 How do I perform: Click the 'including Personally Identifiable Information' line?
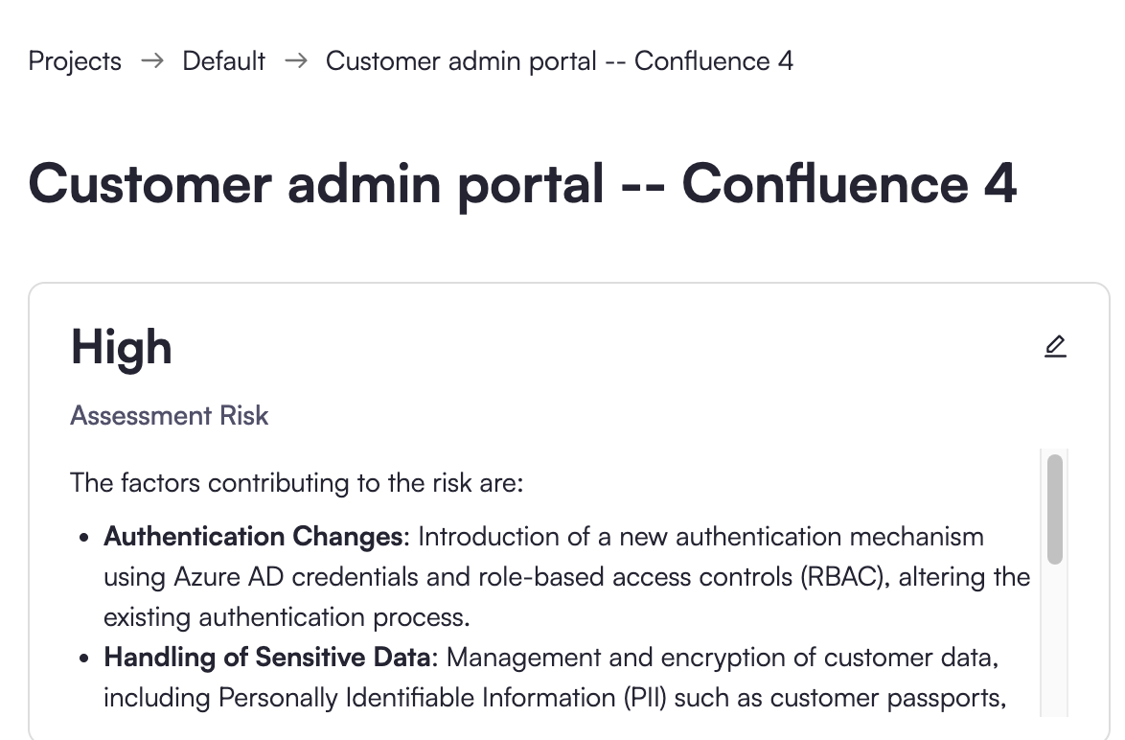554,697
